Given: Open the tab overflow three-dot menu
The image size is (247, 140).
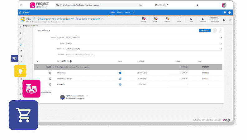Looking at the screenshot, I should [134, 12].
